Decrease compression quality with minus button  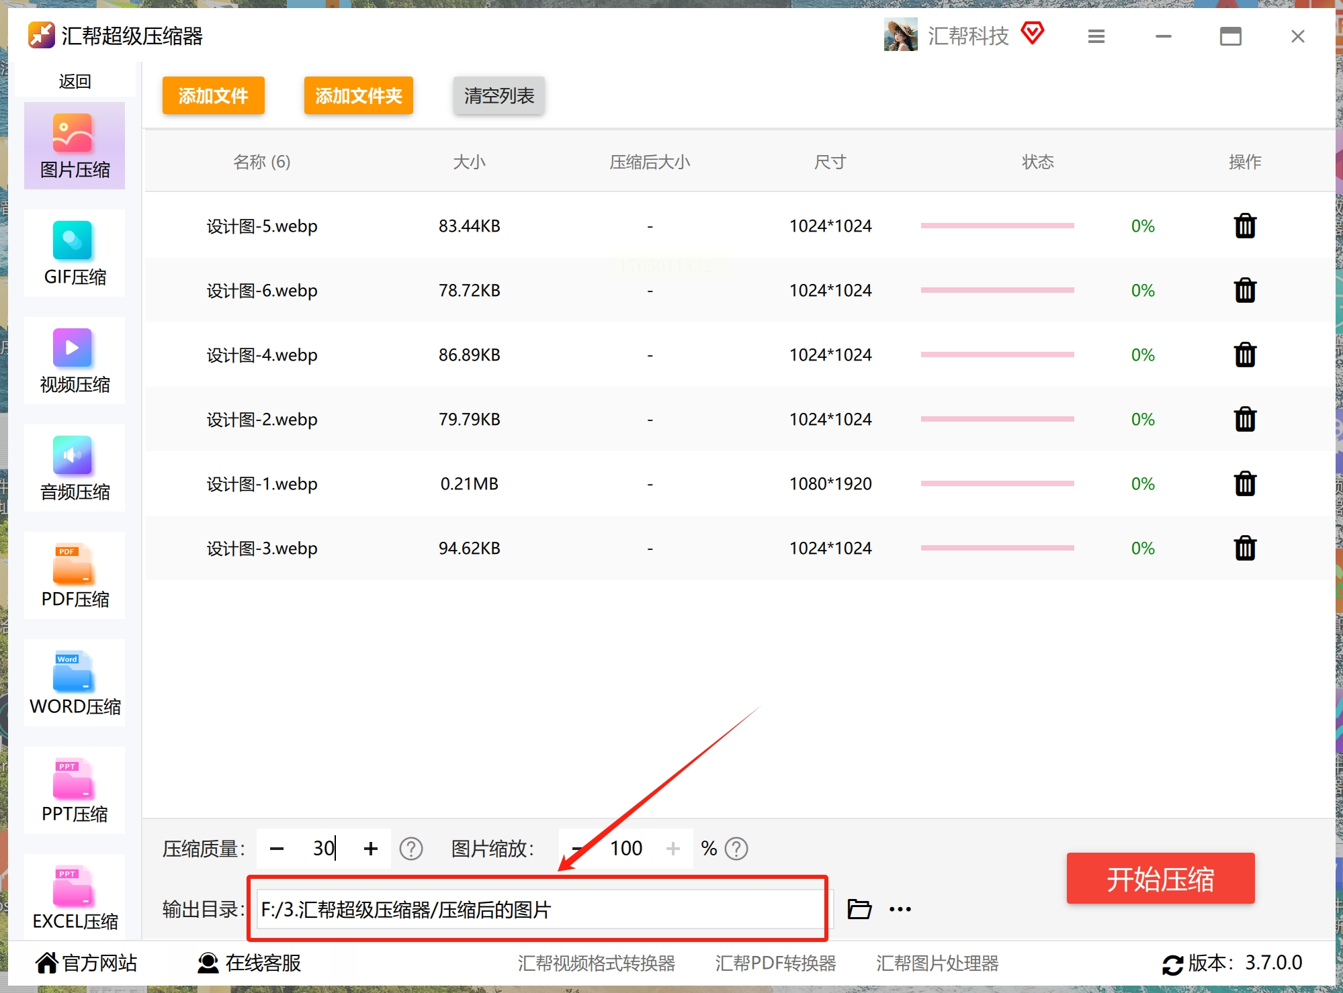(x=276, y=849)
